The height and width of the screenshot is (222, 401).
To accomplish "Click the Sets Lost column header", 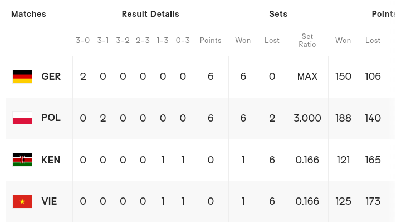I will click(272, 41).
